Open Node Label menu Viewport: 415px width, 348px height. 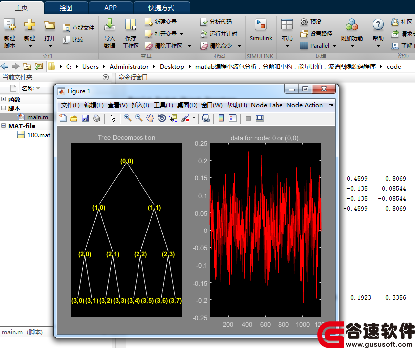[267, 105]
